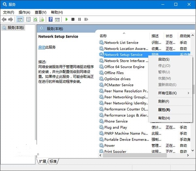Toggle Show/Hide Console Tree toolbar icon
The height and width of the screenshot is (171, 196).
tap(20, 20)
